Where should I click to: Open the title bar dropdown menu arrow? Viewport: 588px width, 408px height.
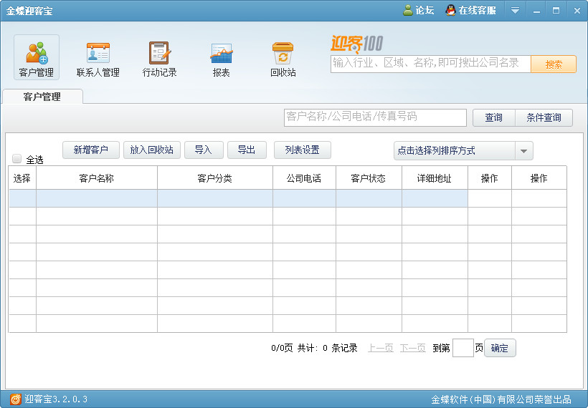516,11
